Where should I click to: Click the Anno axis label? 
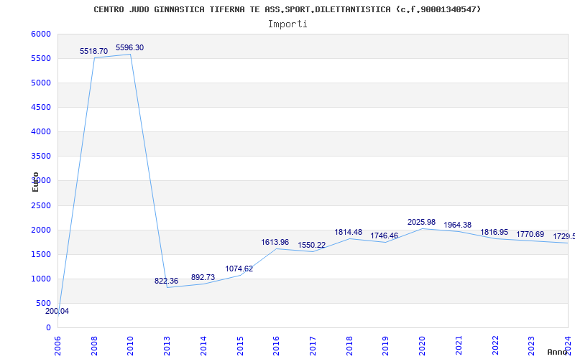(x=557, y=352)
